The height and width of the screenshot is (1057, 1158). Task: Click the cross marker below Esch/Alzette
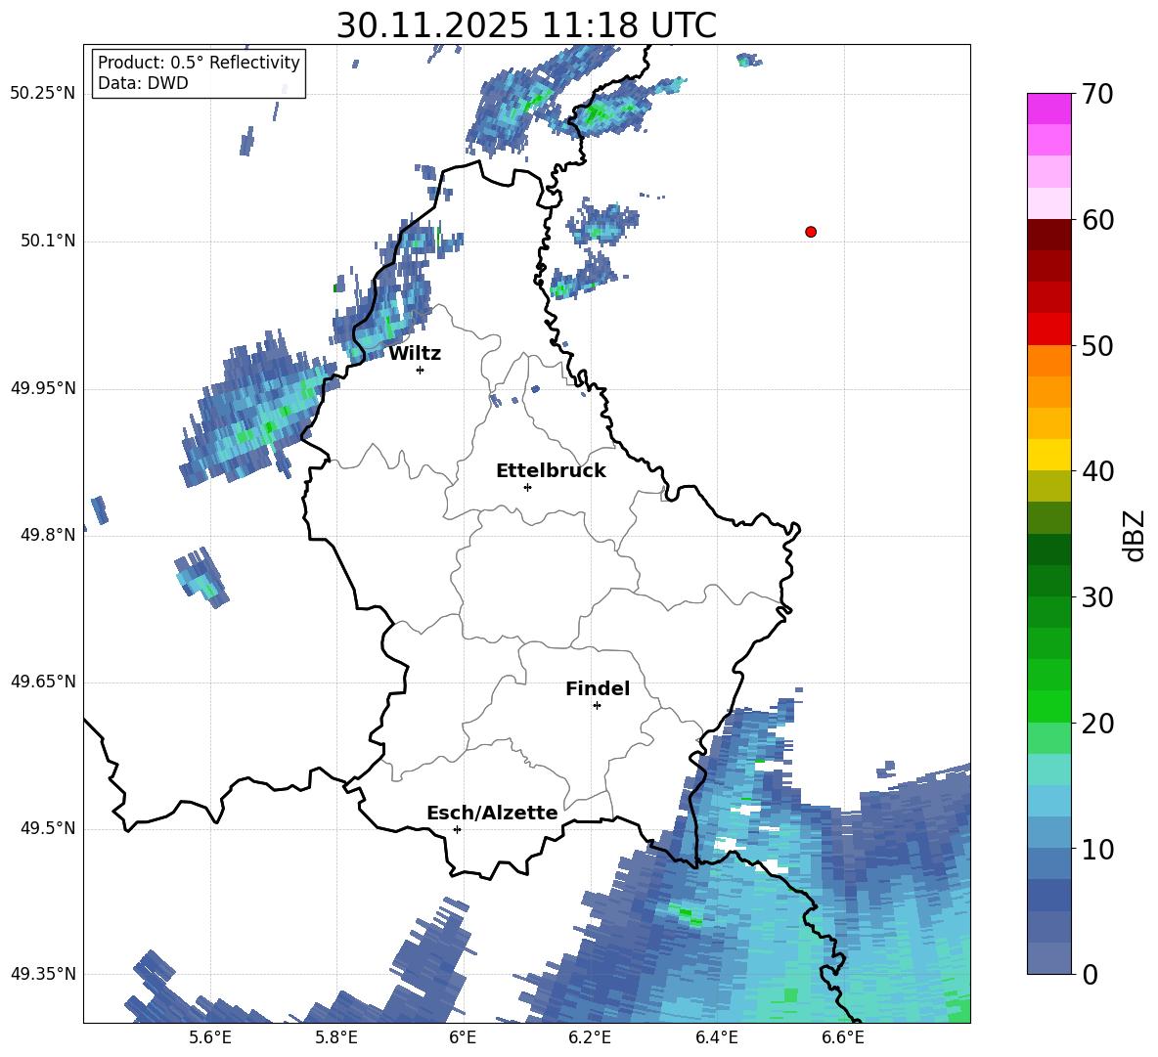coord(457,829)
